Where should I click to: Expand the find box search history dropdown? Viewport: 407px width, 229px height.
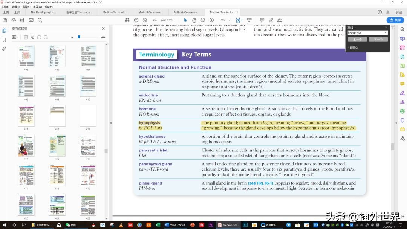point(385,33)
